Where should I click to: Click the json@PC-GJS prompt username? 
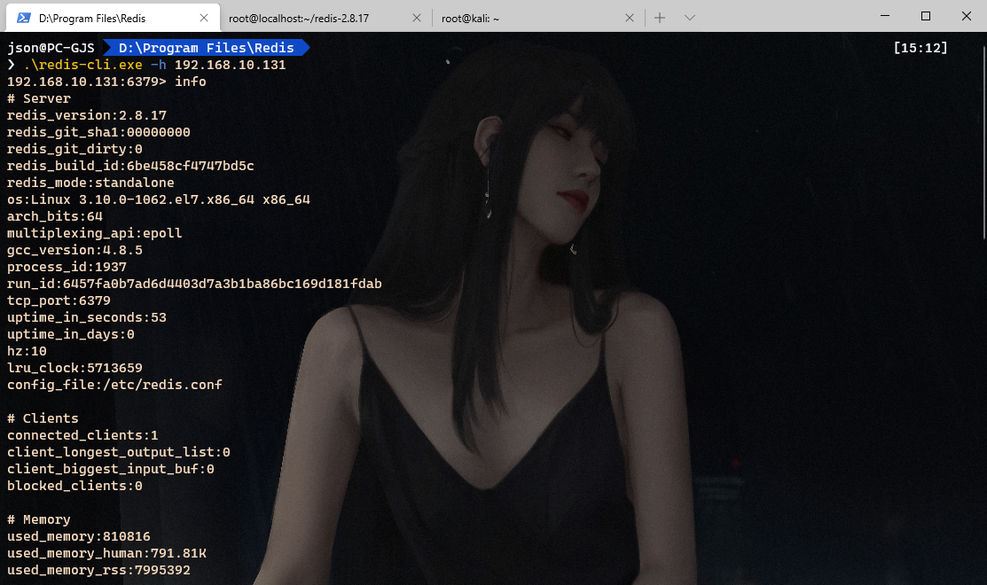51,48
